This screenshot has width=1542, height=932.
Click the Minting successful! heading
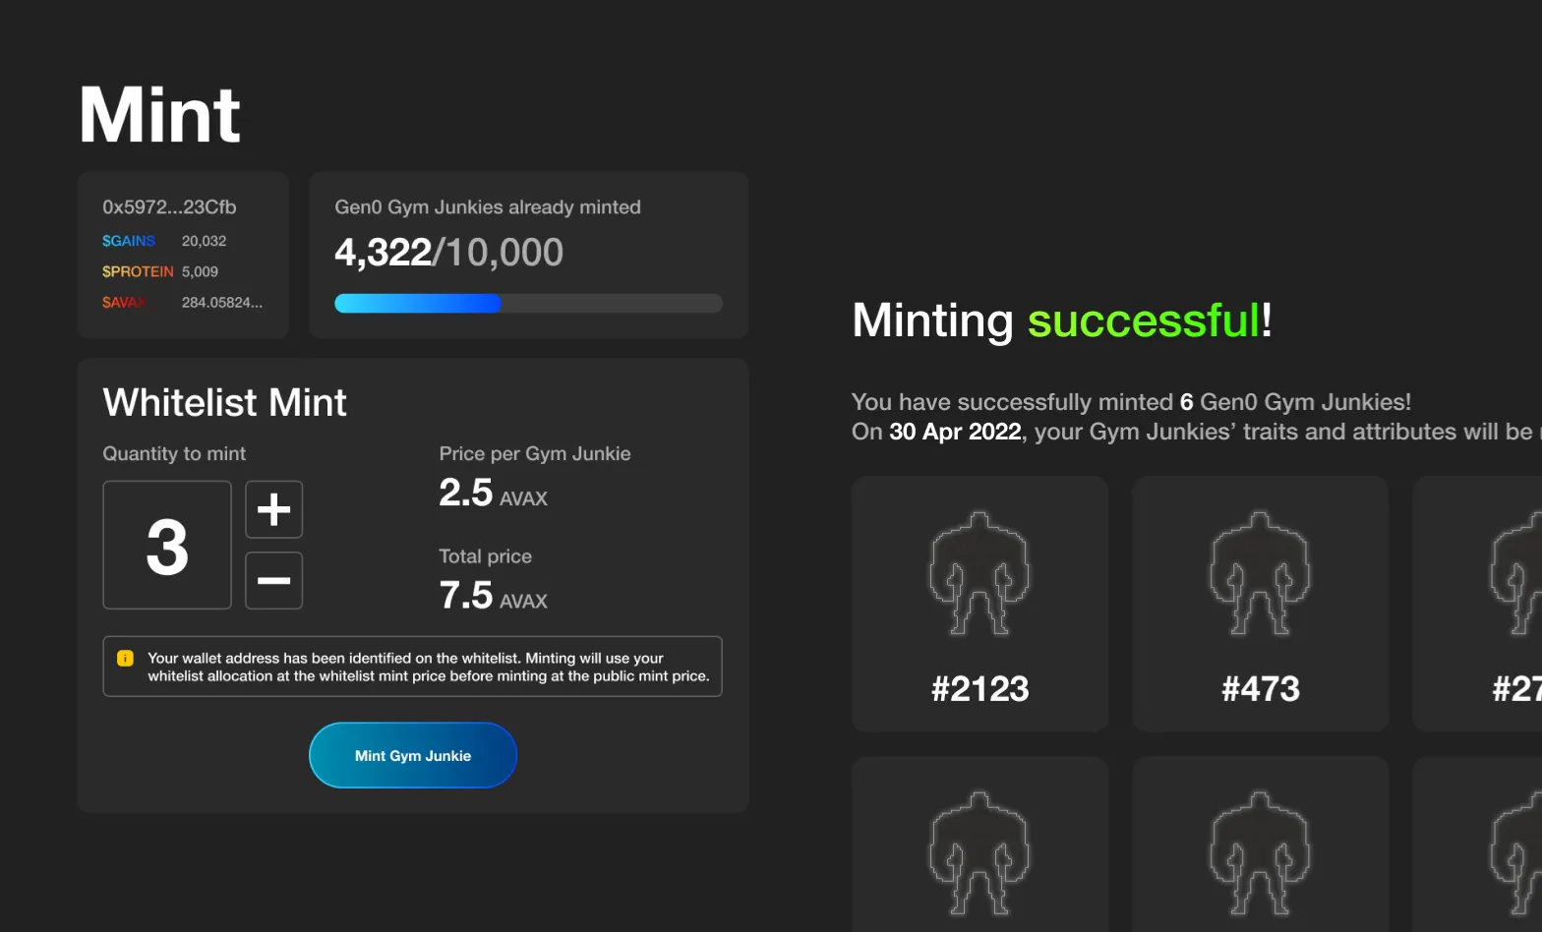(1062, 320)
